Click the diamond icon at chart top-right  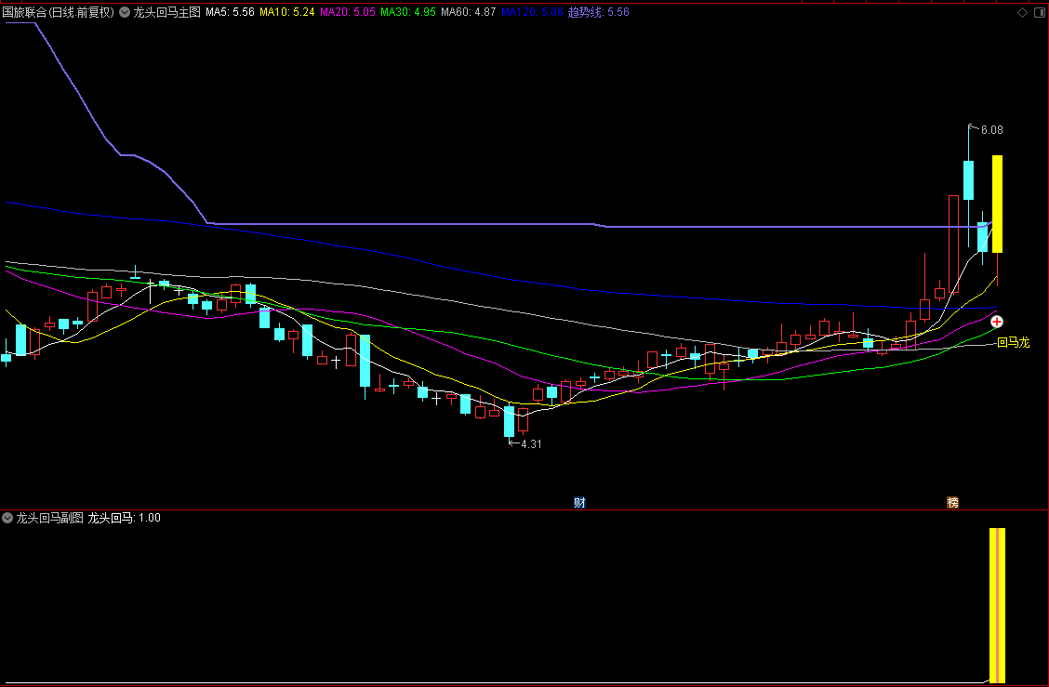(1022, 12)
